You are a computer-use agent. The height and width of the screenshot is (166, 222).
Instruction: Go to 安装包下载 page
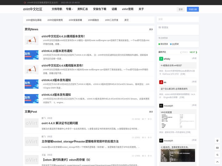pos(100,9)
